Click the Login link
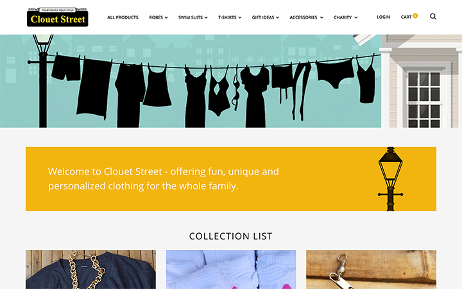This screenshot has width=462, height=289. (x=383, y=17)
